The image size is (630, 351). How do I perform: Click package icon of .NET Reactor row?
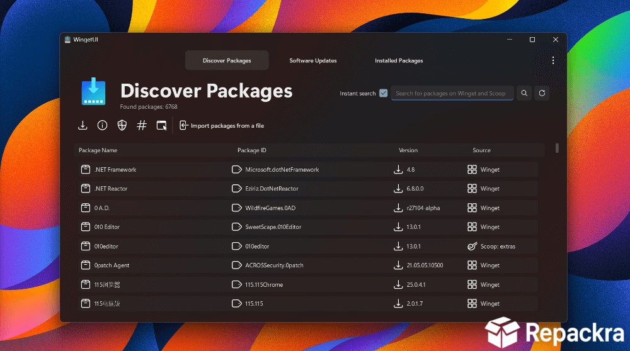coord(86,188)
